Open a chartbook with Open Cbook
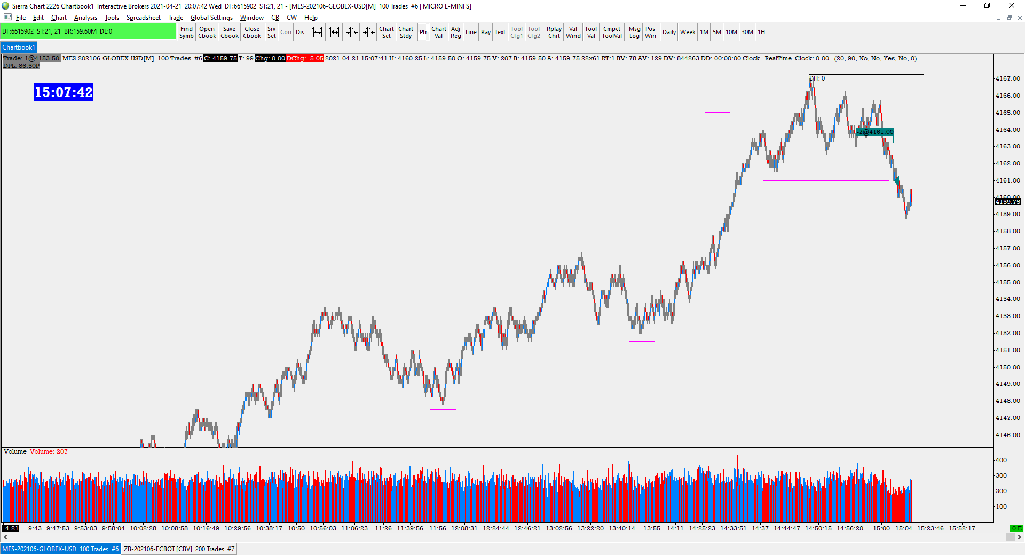Screen dimensions: 1025x555 click(207, 32)
